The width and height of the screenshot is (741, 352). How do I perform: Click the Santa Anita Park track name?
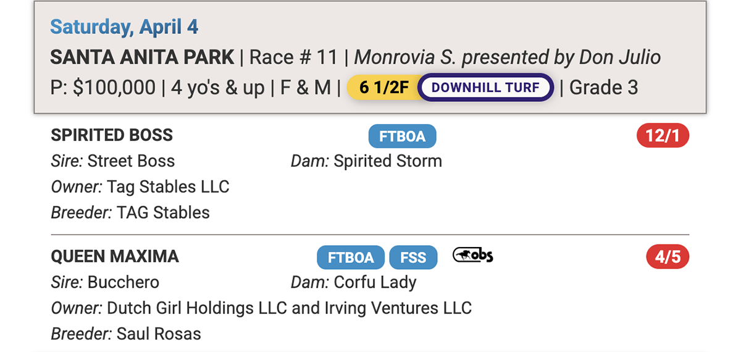pyautogui.click(x=142, y=57)
